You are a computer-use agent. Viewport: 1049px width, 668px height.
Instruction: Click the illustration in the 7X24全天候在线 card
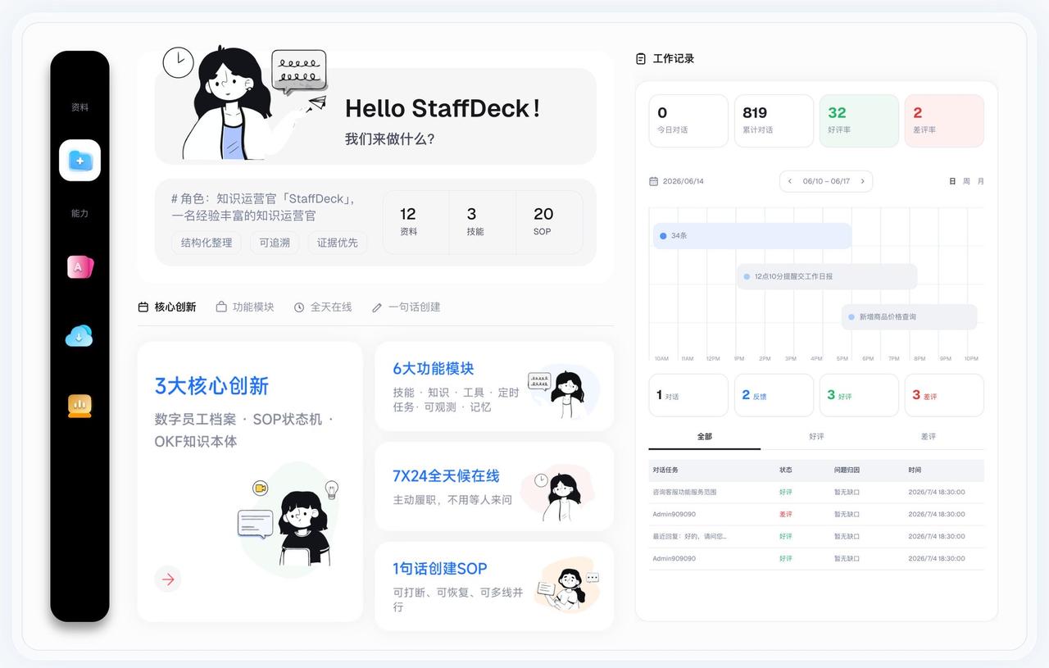(x=557, y=491)
